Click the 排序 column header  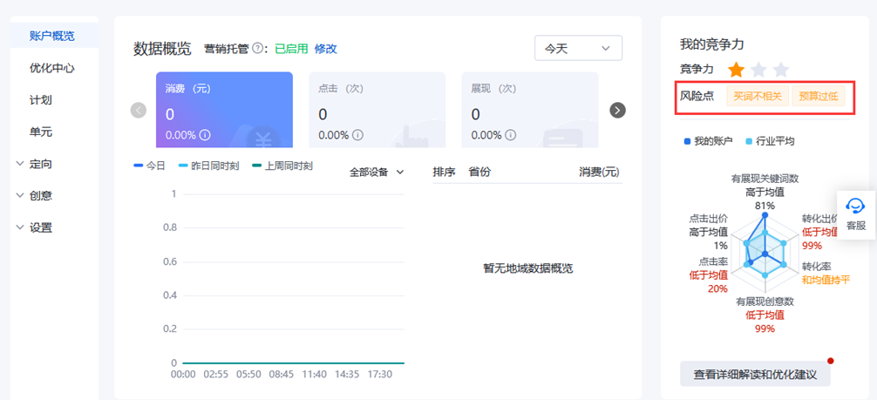coord(444,172)
